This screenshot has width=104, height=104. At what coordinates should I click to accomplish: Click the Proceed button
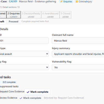coord(14,22)
